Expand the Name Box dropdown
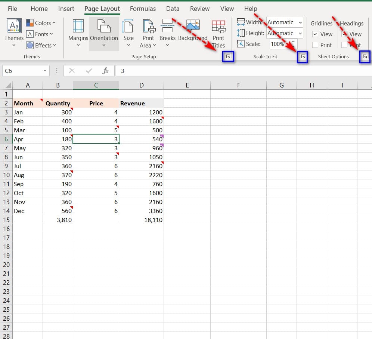Image resolution: width=372 pixels, height=339 pixels. (45, 71)
